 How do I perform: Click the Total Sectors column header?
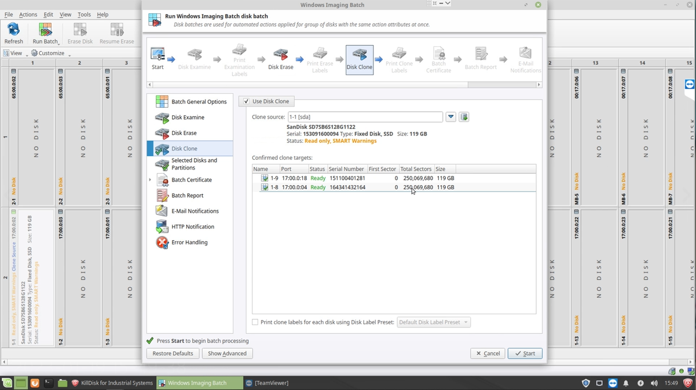click(x=416, y=169)
